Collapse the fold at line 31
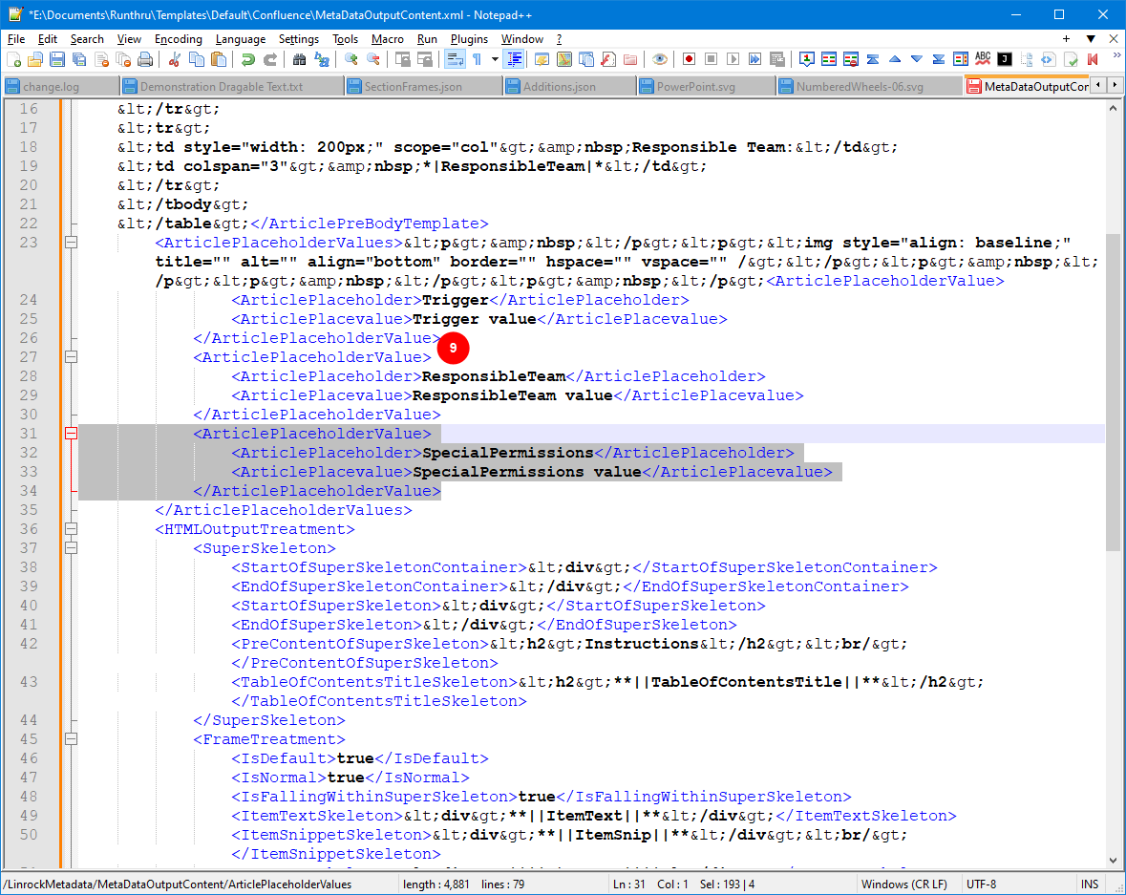This screenshot has height=895, width=1126. tap(70, 434)
